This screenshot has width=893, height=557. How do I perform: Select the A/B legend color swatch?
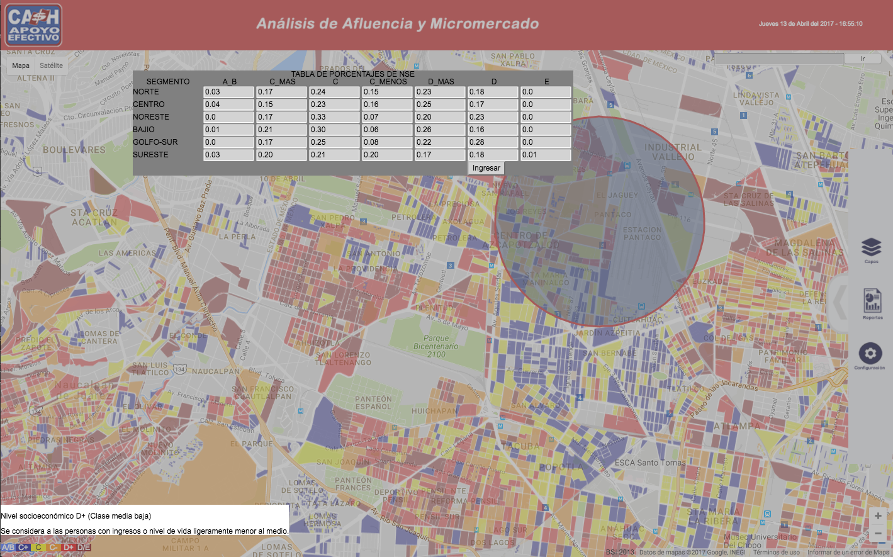point(8,548)
